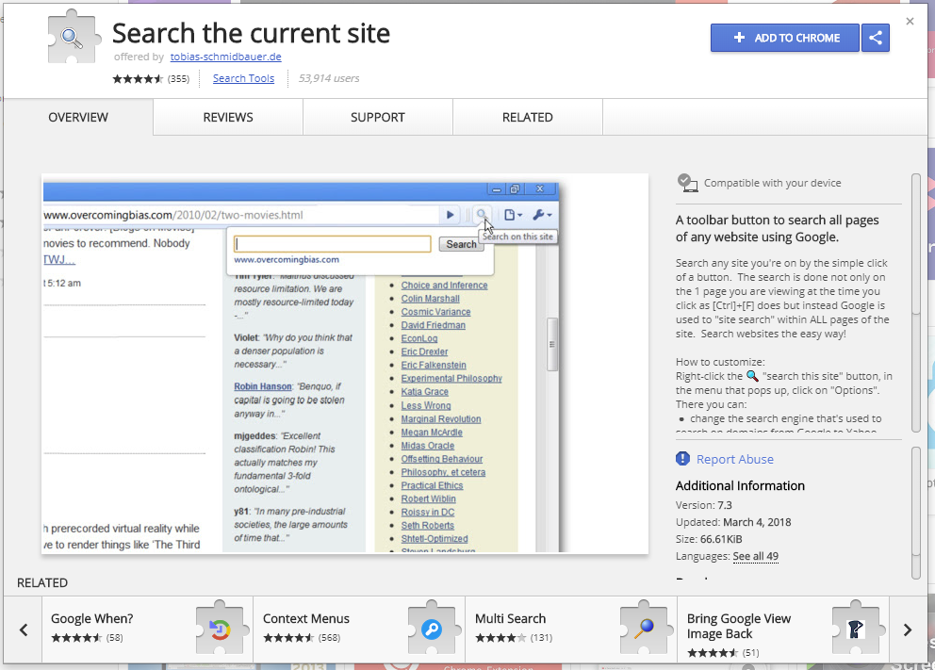Click the Report Abuse exclamation icon
The height and width of the screenshot is (670, 935).
[x=682, y=459]
